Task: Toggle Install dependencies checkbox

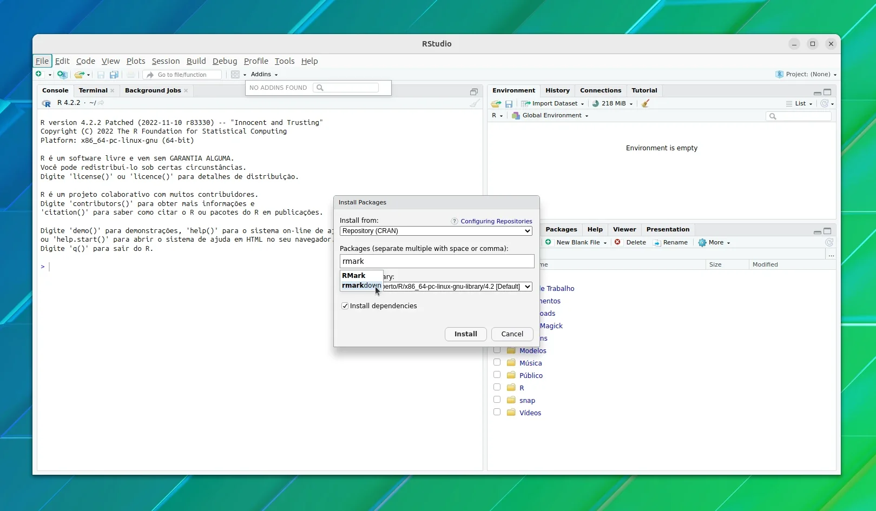Action: click(345, 306)
